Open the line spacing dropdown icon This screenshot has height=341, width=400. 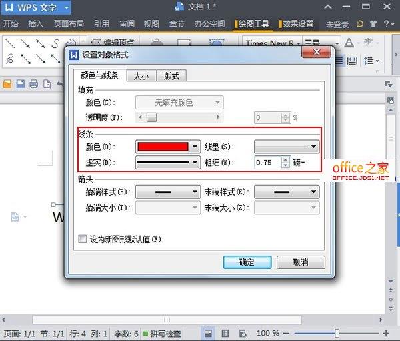(x=371, y=61)
